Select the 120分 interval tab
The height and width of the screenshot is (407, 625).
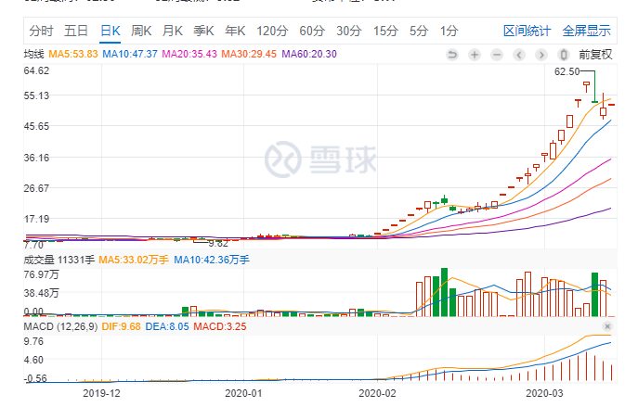(271, 31)
